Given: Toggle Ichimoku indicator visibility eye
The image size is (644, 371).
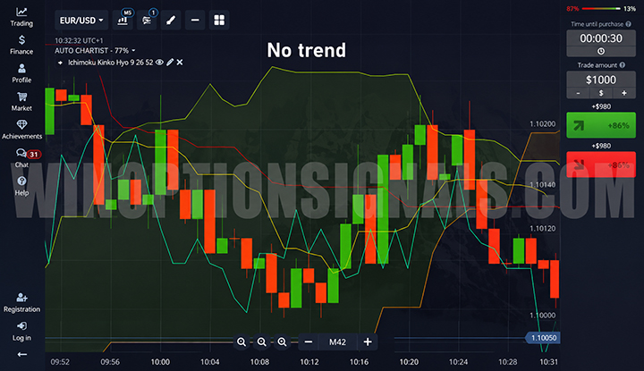Looking at the screenshot, I should coord(159,63).
